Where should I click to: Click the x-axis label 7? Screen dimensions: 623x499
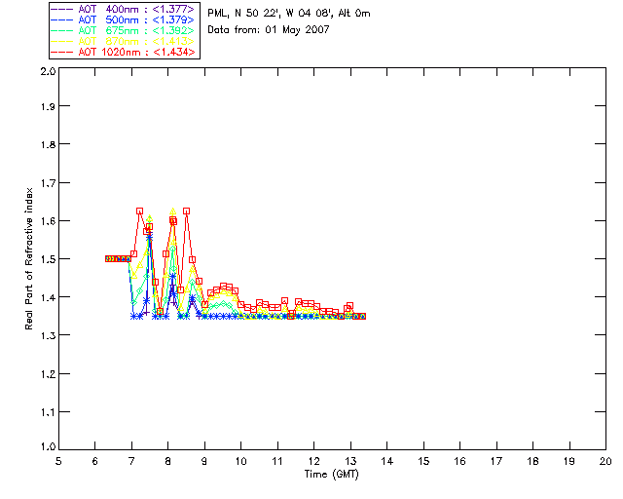click(131, 461)
